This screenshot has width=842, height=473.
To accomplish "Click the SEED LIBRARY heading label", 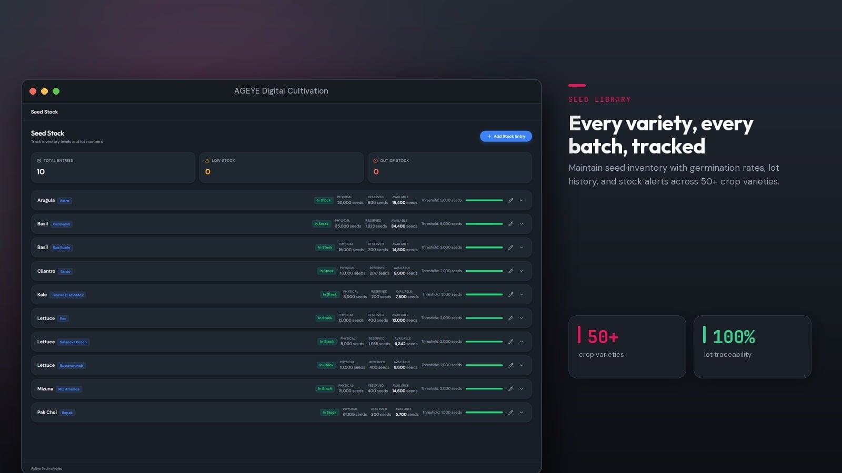I will tap(599, 99).
